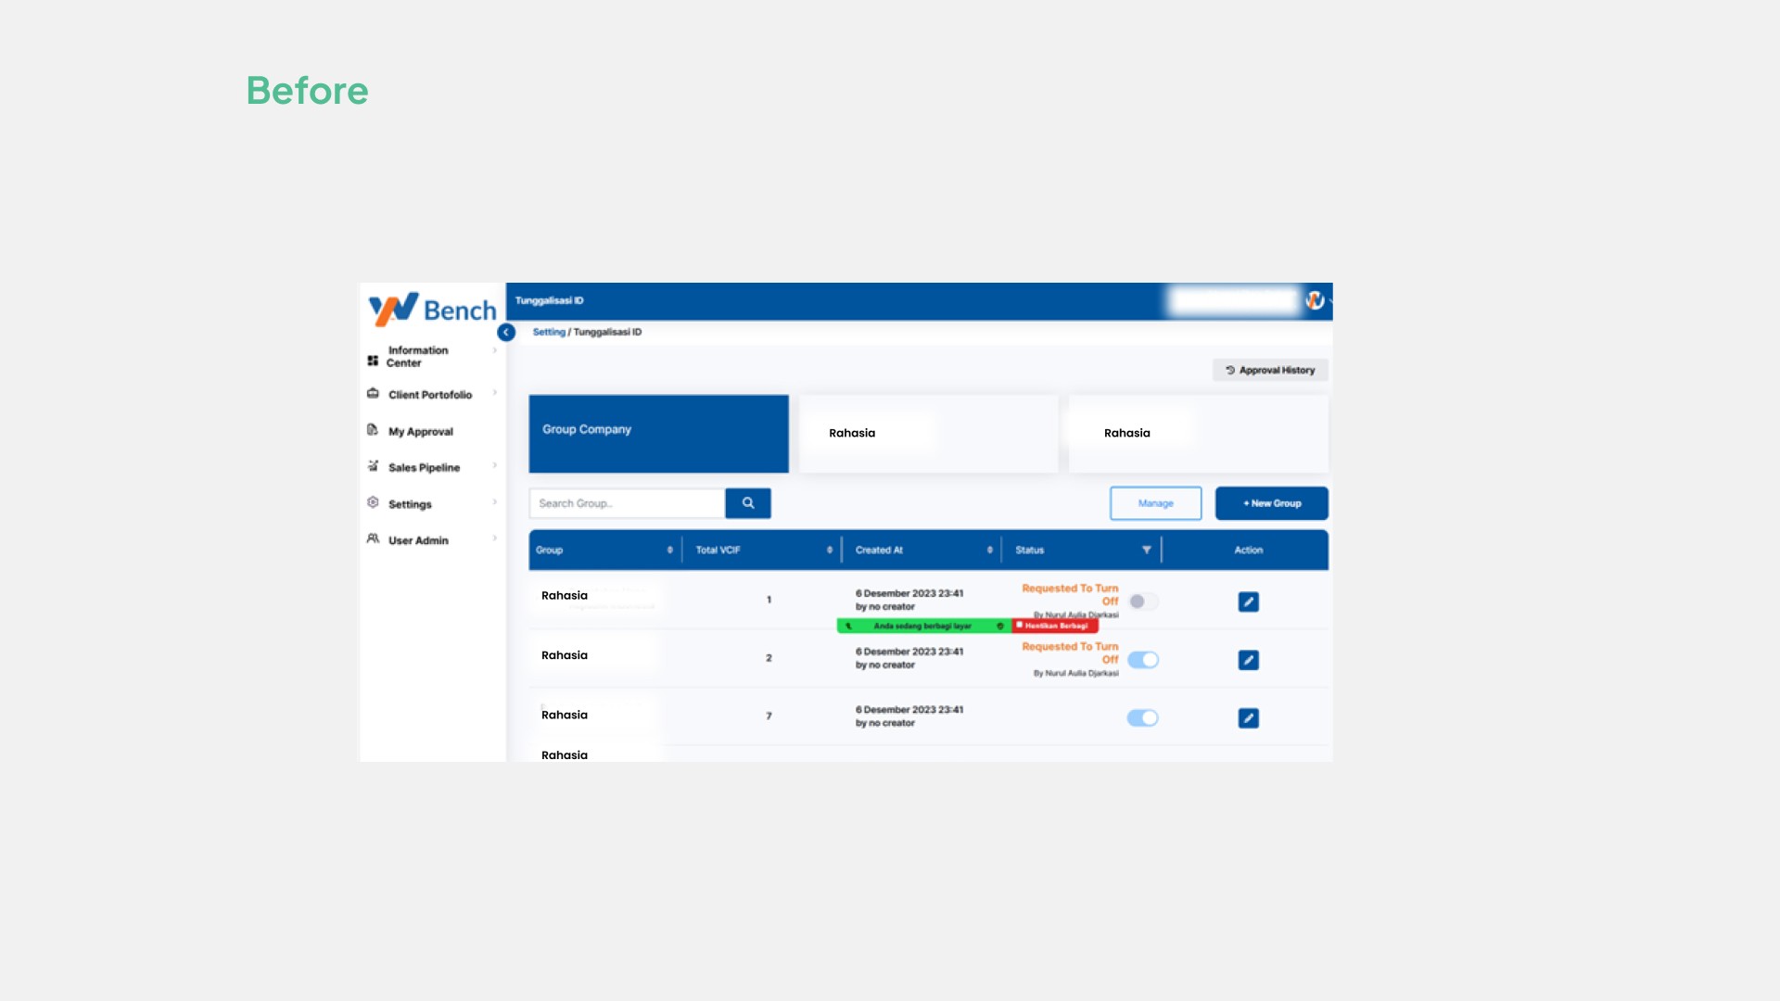Click edit pencil icon in third row
1780x1001 pixels.
pyautogui.click(x=1248, y=718)
